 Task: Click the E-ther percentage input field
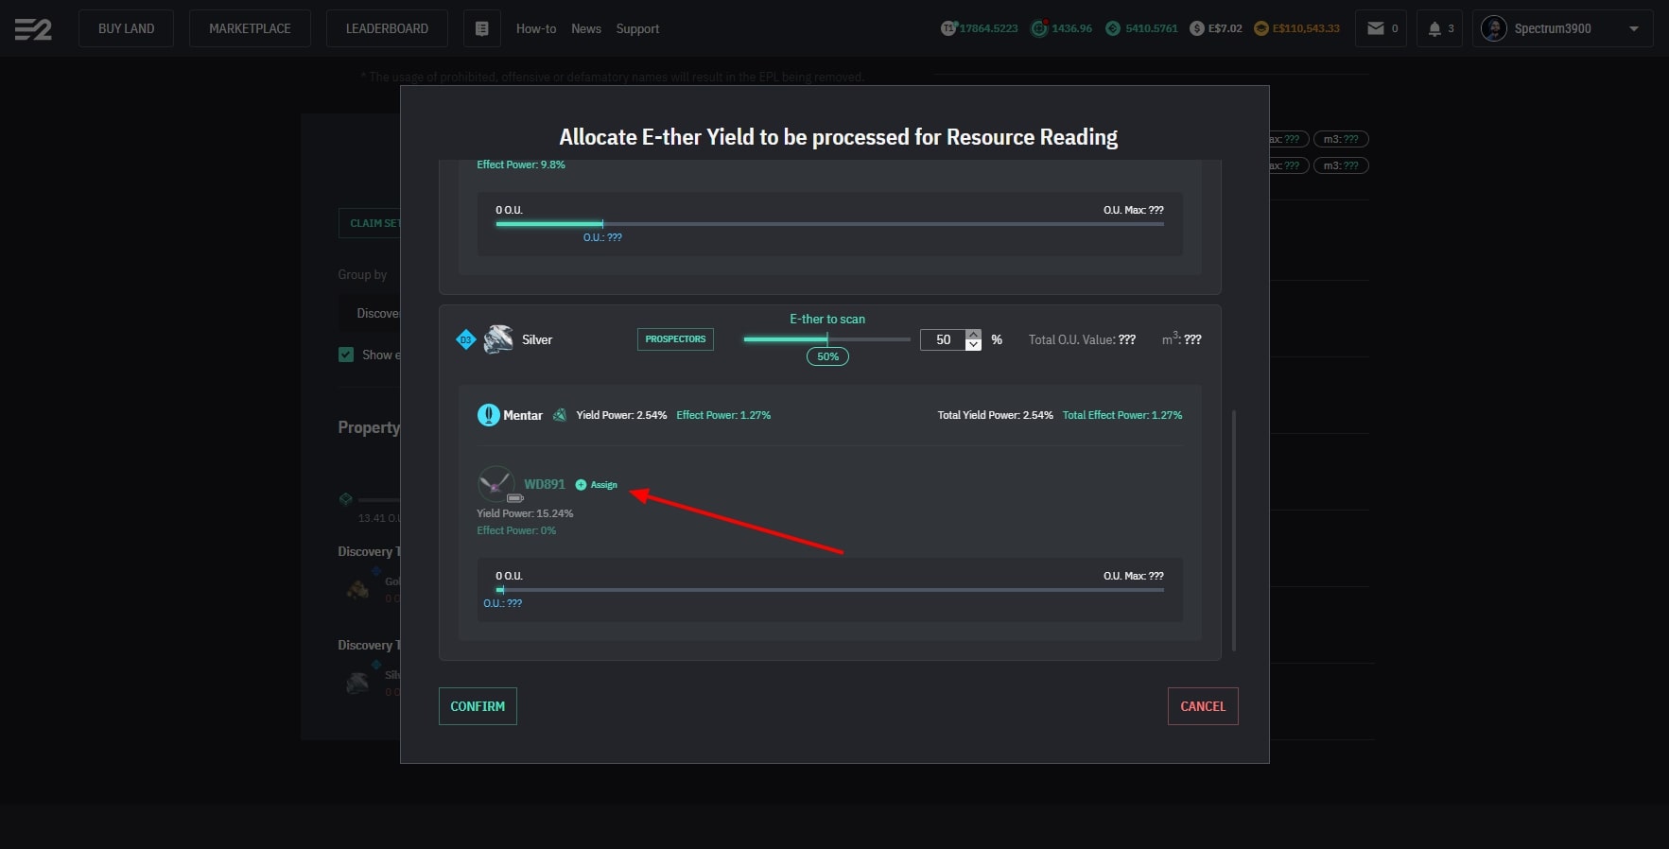coord(943,339)
